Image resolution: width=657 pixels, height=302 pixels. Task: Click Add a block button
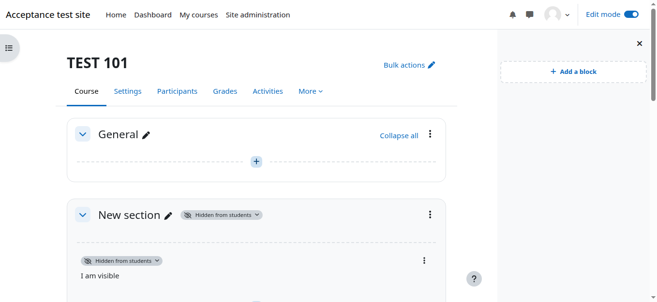[x=573, y=72]
